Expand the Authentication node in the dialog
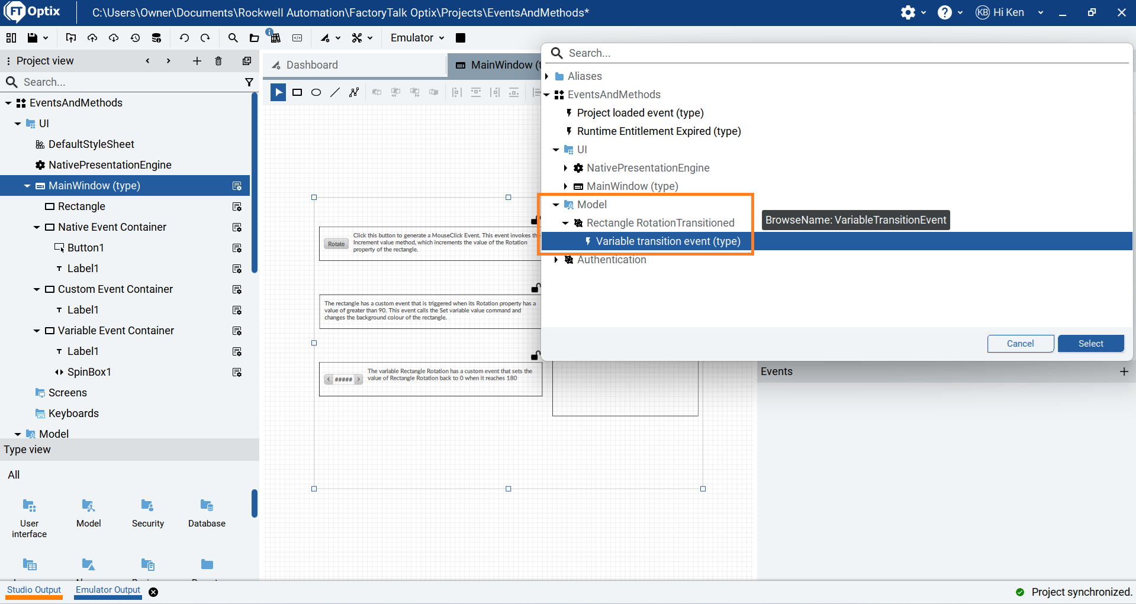Image resolution: width=1136 pixels, height=604 pixels. [556, 260]
